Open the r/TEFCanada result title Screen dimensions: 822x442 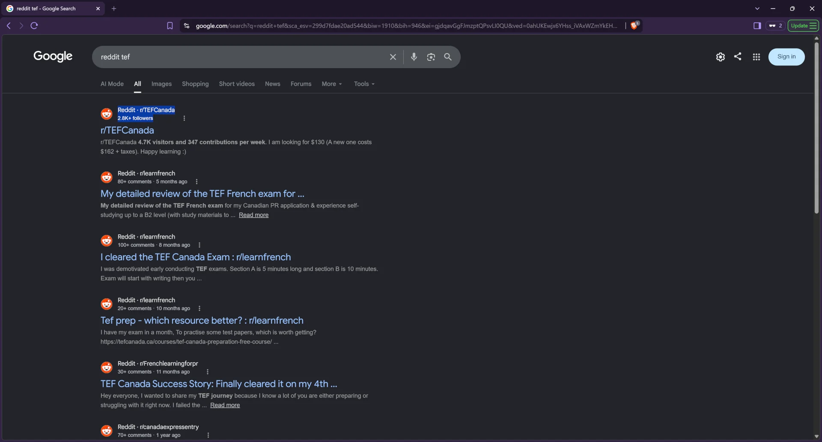coord(127,130)
